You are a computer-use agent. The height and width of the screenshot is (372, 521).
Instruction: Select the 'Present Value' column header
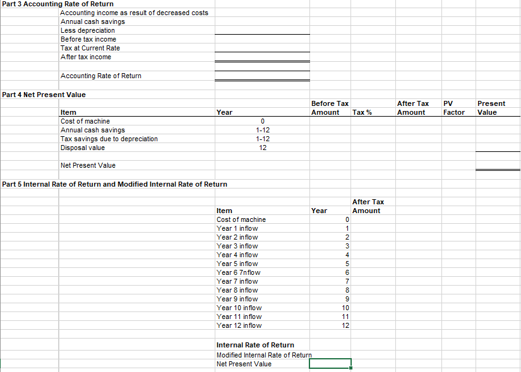(x=491, y=108)
